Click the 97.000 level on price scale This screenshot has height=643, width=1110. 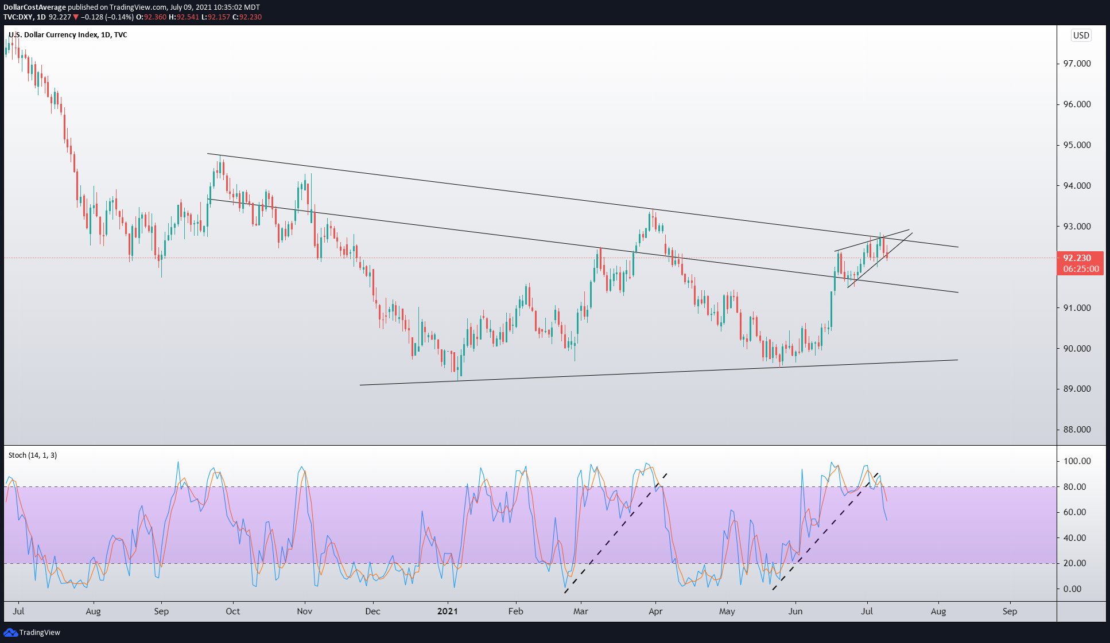1077,64
